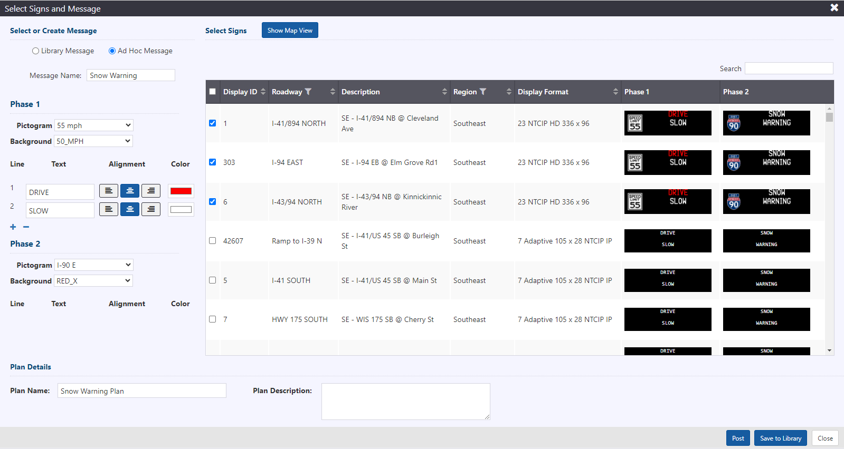844x449 pixels.
Task: Left-align the SLOW line text
Action: (x=108, y=209)
